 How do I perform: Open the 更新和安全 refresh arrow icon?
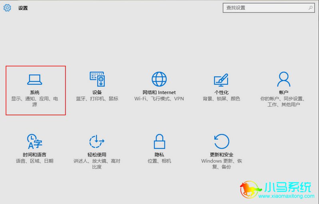222,141
